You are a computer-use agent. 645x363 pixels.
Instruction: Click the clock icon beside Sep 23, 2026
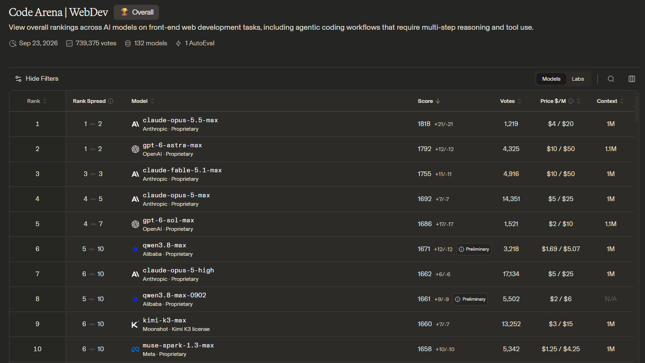12,43
